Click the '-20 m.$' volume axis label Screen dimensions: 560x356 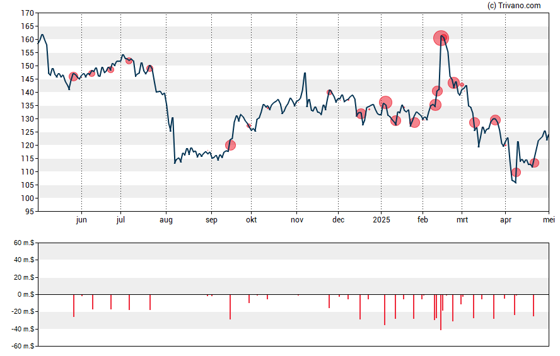(x=23, y=311)
